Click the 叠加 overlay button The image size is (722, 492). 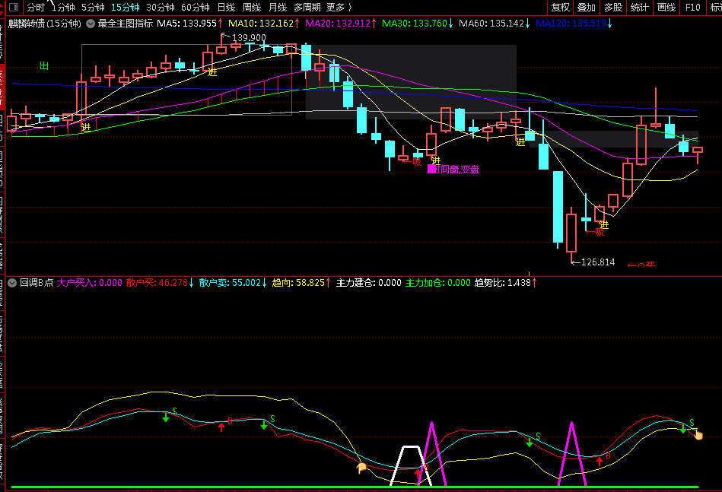[x=587, y=8]
